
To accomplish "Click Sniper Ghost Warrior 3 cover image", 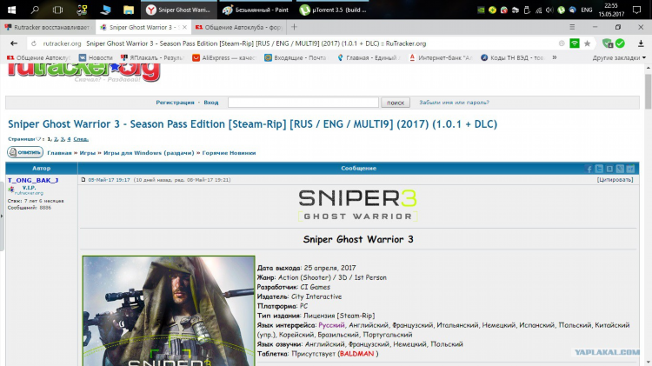I will [169, 310].
